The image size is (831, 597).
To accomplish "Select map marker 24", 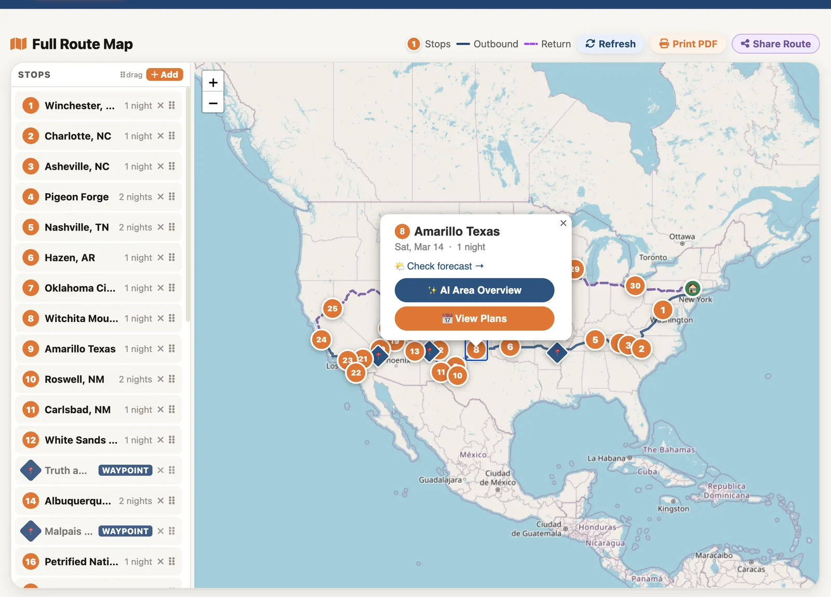I will [321, 340].
